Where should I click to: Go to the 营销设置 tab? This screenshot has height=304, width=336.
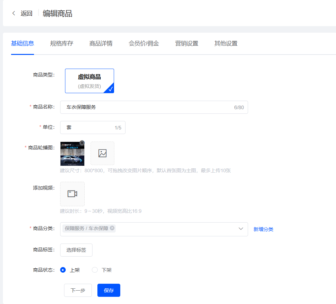pos(187,43)
